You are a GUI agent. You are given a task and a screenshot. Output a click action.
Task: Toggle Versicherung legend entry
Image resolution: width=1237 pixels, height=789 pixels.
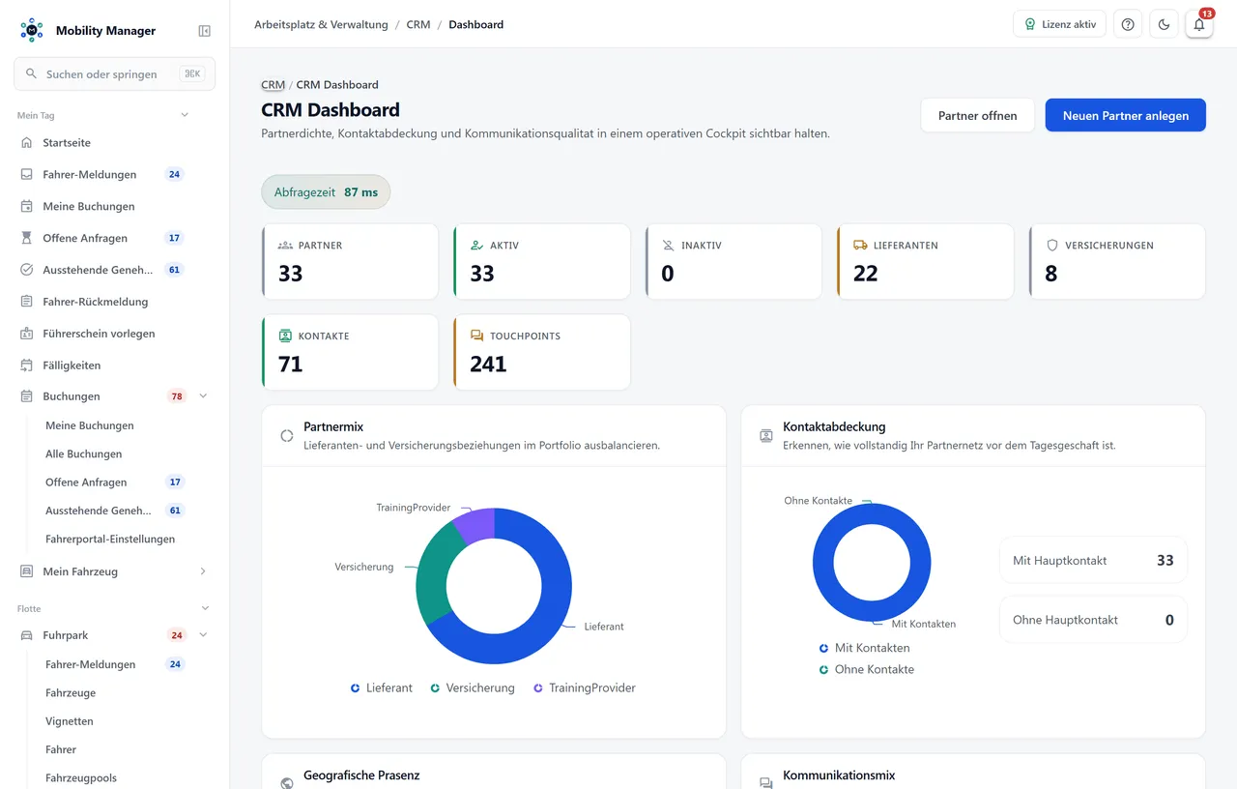pos(473,688)
